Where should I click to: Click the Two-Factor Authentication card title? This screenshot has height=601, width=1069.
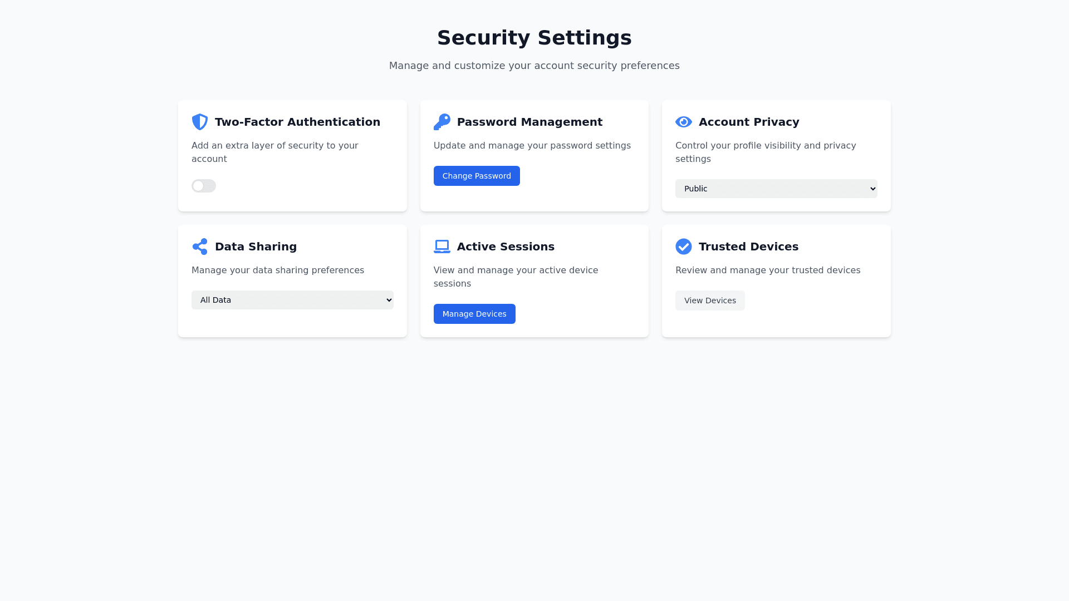(x=297, y=122)
